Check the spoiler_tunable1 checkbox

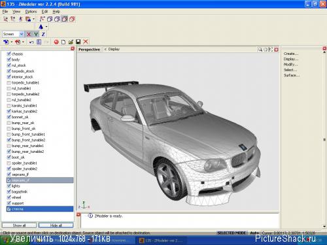click(9, 163)
